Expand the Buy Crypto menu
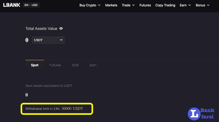Image resolution: width=219 pixels, height=122 pixels. click(90, 5)
